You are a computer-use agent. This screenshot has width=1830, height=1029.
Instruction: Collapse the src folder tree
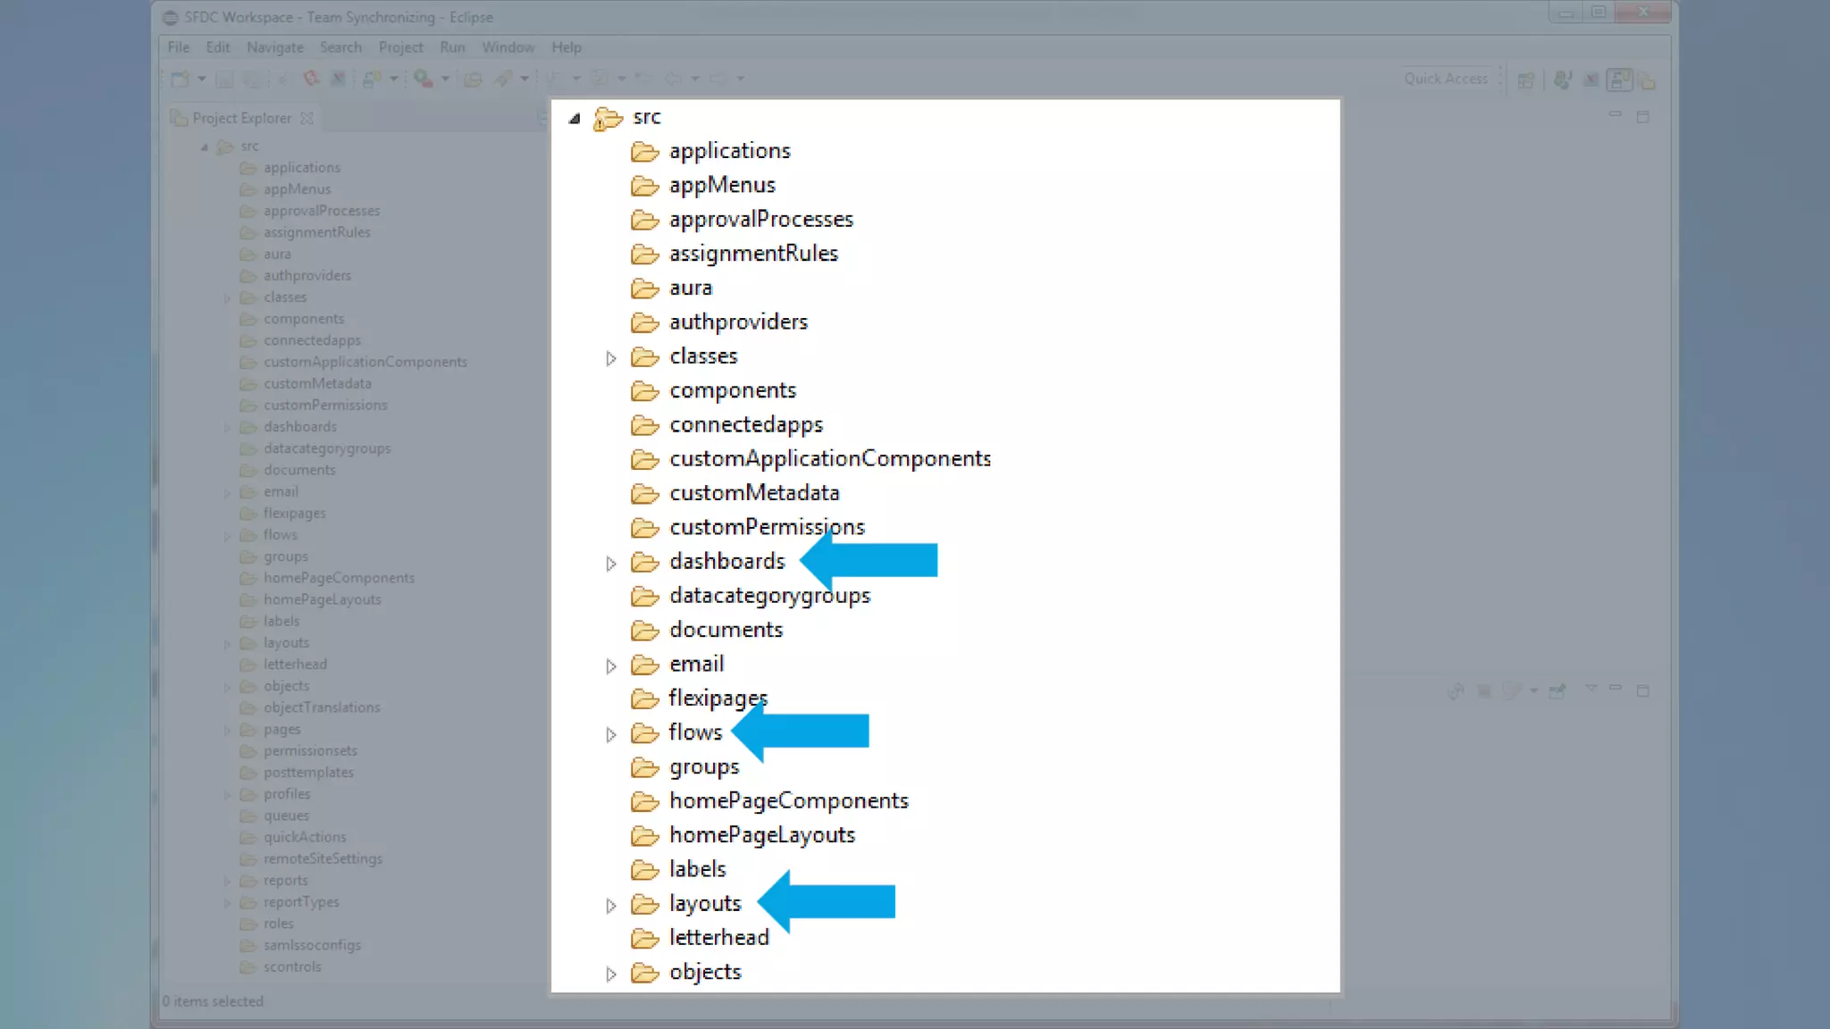coord(575,118)
